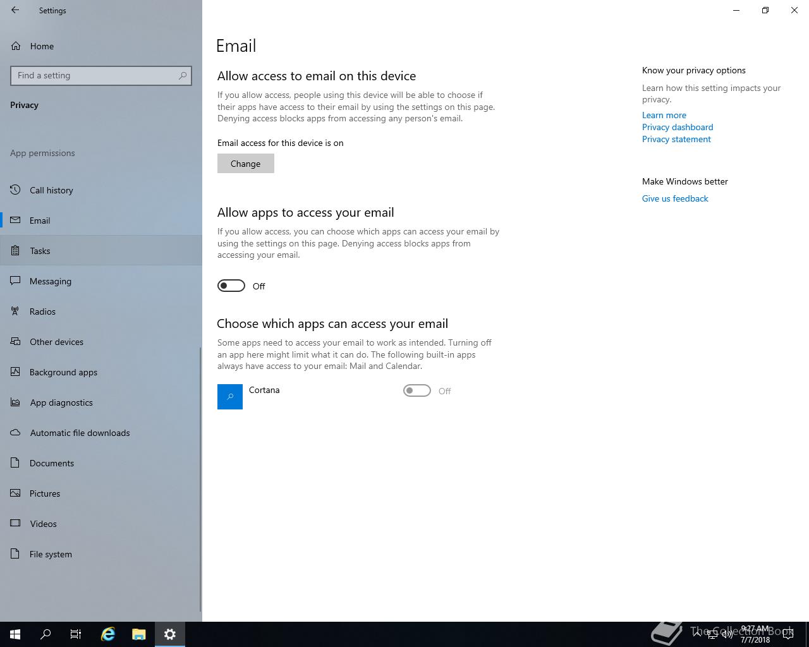Open the Learn more link
Image resolution: width=809 pixels, height=647 pixels.
pos(664,115)
